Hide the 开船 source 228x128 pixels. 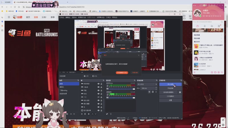coord(98,90)
